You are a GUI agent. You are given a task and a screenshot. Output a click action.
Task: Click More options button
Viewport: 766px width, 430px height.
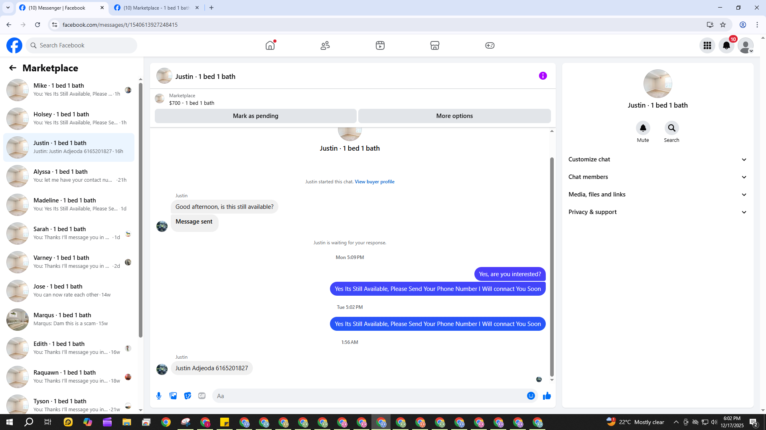click(454, 116)
